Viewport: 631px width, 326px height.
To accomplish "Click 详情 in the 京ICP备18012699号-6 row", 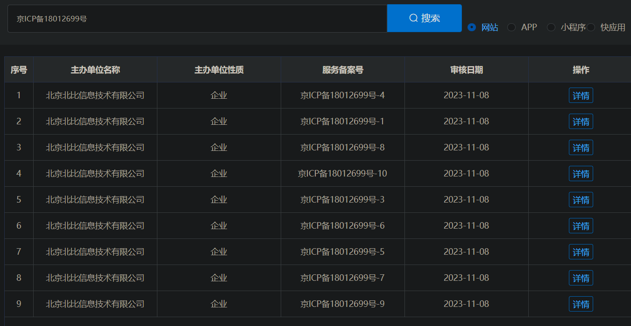I will (x=581, y=226).
